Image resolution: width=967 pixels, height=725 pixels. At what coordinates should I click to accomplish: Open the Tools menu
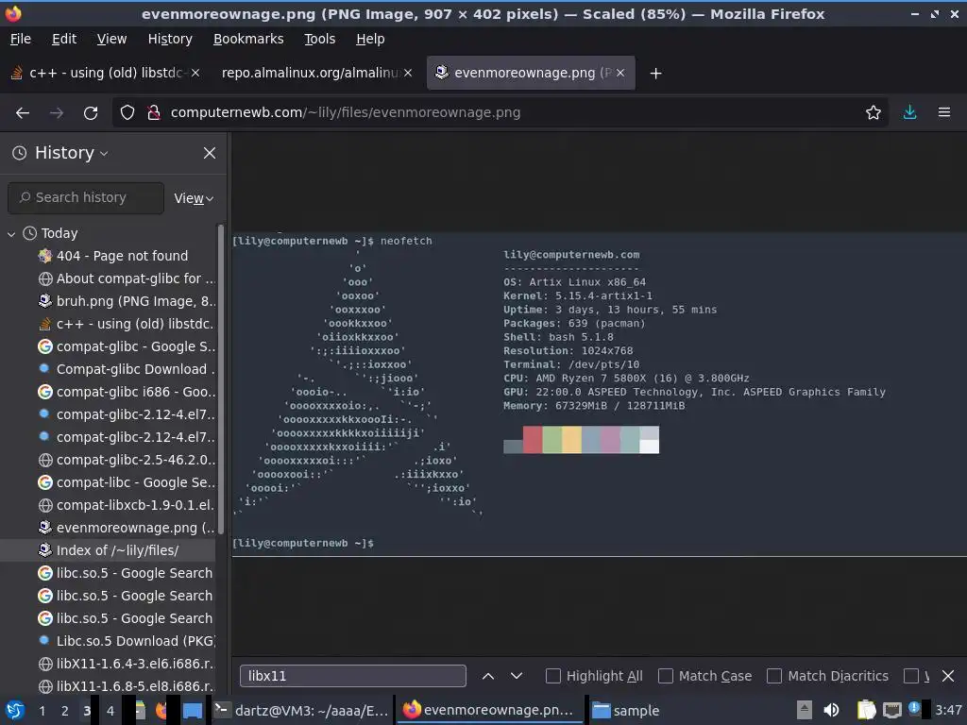click(319, 39)
